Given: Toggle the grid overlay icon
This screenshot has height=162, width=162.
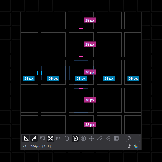Looking at the screenshot, I should pos(116,138).
